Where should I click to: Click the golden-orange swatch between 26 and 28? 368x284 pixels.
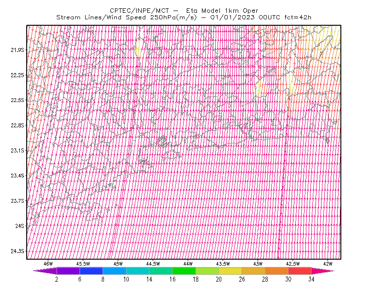(x=253, y=271)
